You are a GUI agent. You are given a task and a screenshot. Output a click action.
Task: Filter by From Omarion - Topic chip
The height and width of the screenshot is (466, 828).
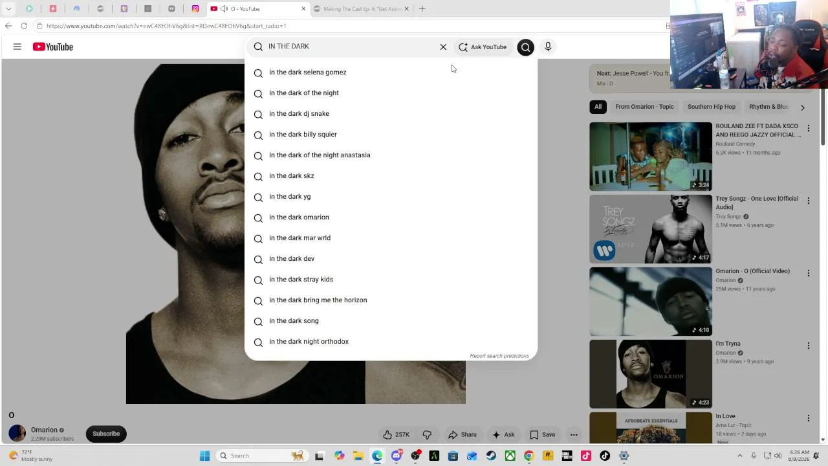[x=644, y=107]
